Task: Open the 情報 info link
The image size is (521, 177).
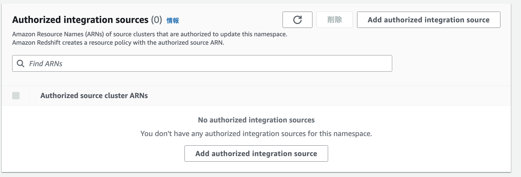Action: (x=173, y=21)
